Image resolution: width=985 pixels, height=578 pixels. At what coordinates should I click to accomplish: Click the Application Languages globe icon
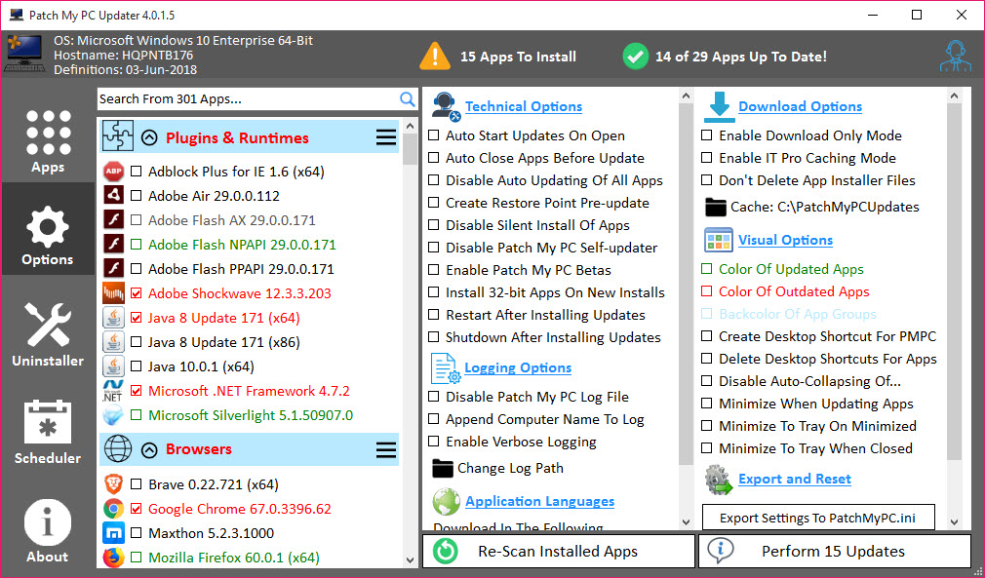coord(446,501)
